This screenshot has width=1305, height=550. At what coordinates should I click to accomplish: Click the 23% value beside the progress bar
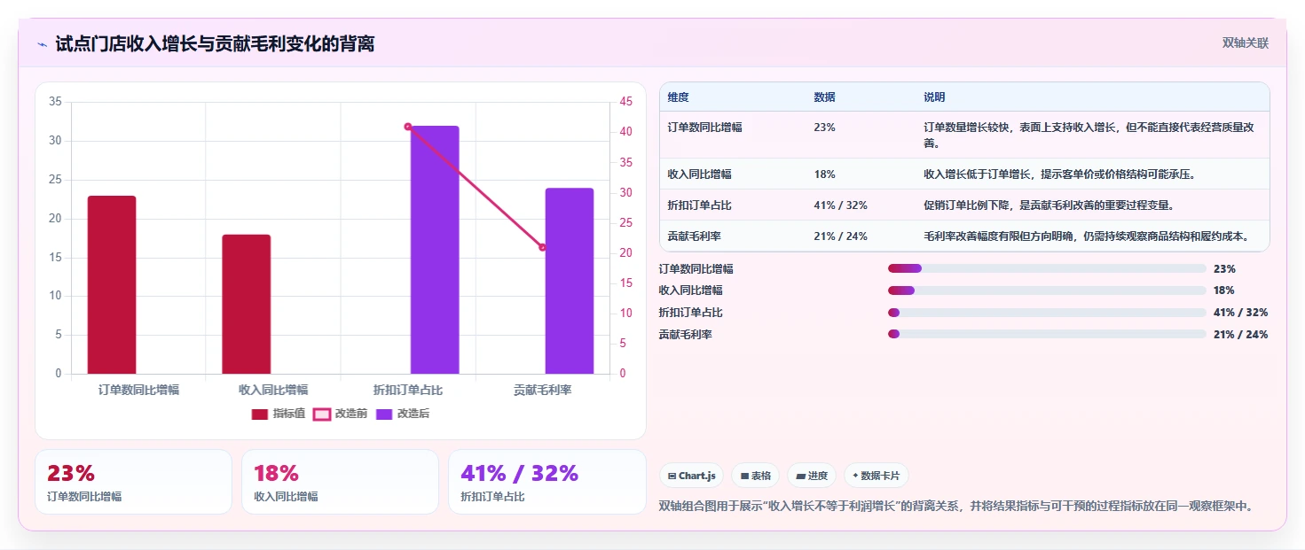1224,269
